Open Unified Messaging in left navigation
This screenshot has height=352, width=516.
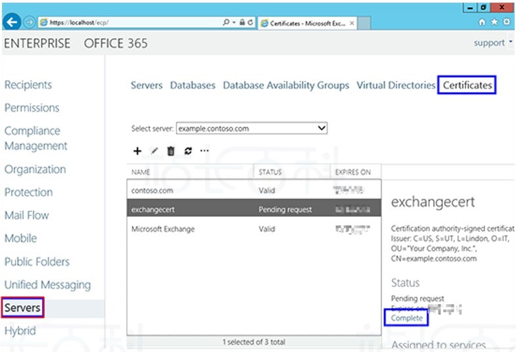(x=48, y=285)
